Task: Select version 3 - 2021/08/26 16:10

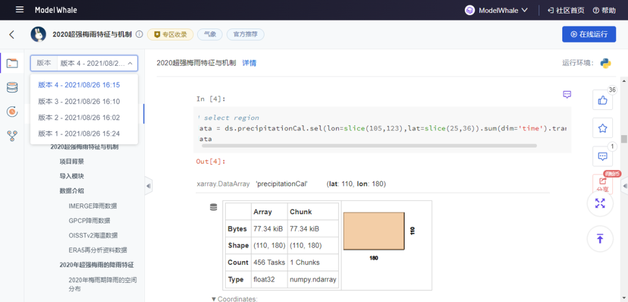Action: [84, 101]
